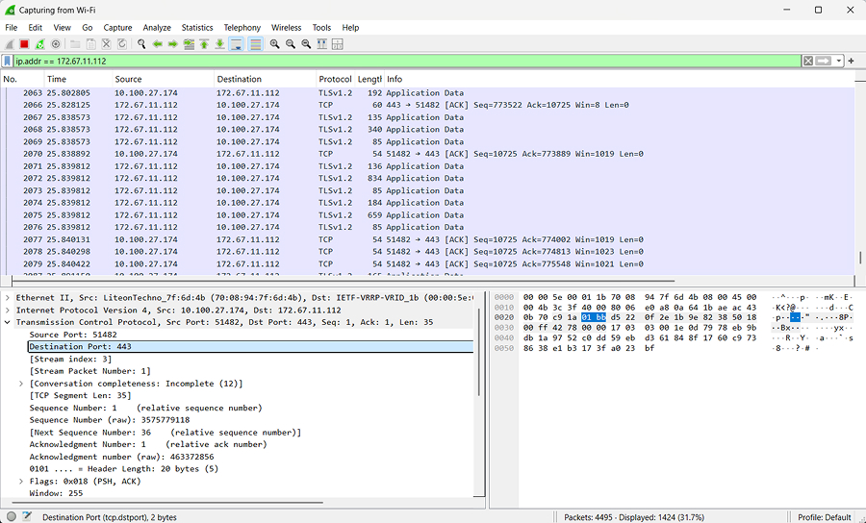Screen dimensions: 866x523
Task: Jump to the last packet
Action: point(219,44)
